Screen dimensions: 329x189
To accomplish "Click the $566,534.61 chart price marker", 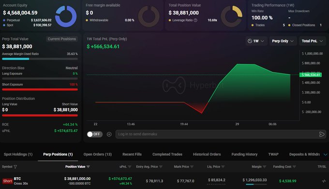I will [x=311, y=75].
